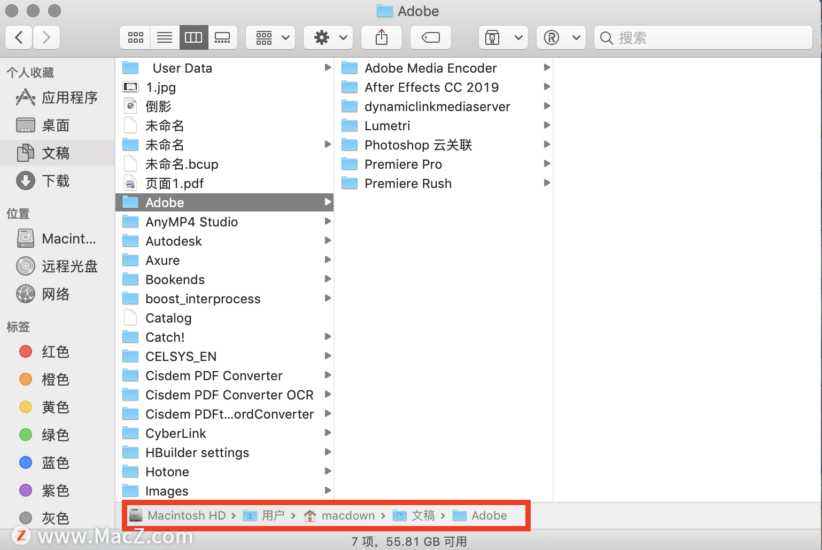822x550 pixels.
Task: Select the HBuilder settings folder
Action: (224, 452)
